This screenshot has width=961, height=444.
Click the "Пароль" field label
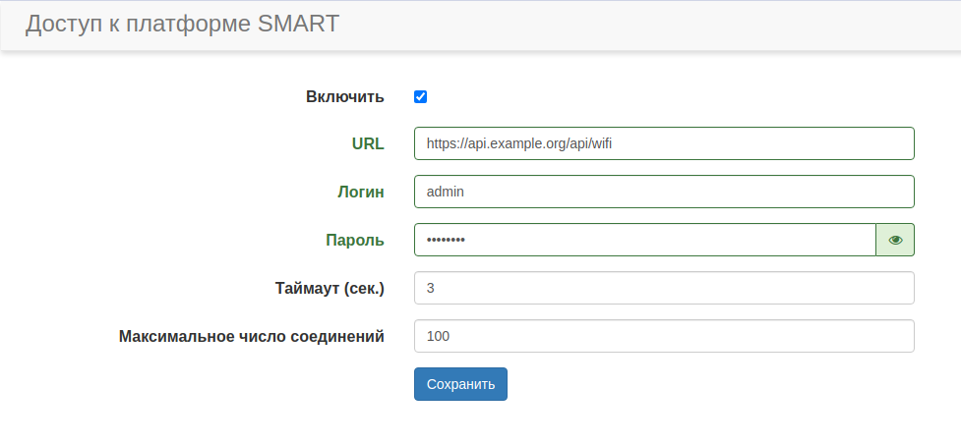pyautogui.click(x=354, y=240)
